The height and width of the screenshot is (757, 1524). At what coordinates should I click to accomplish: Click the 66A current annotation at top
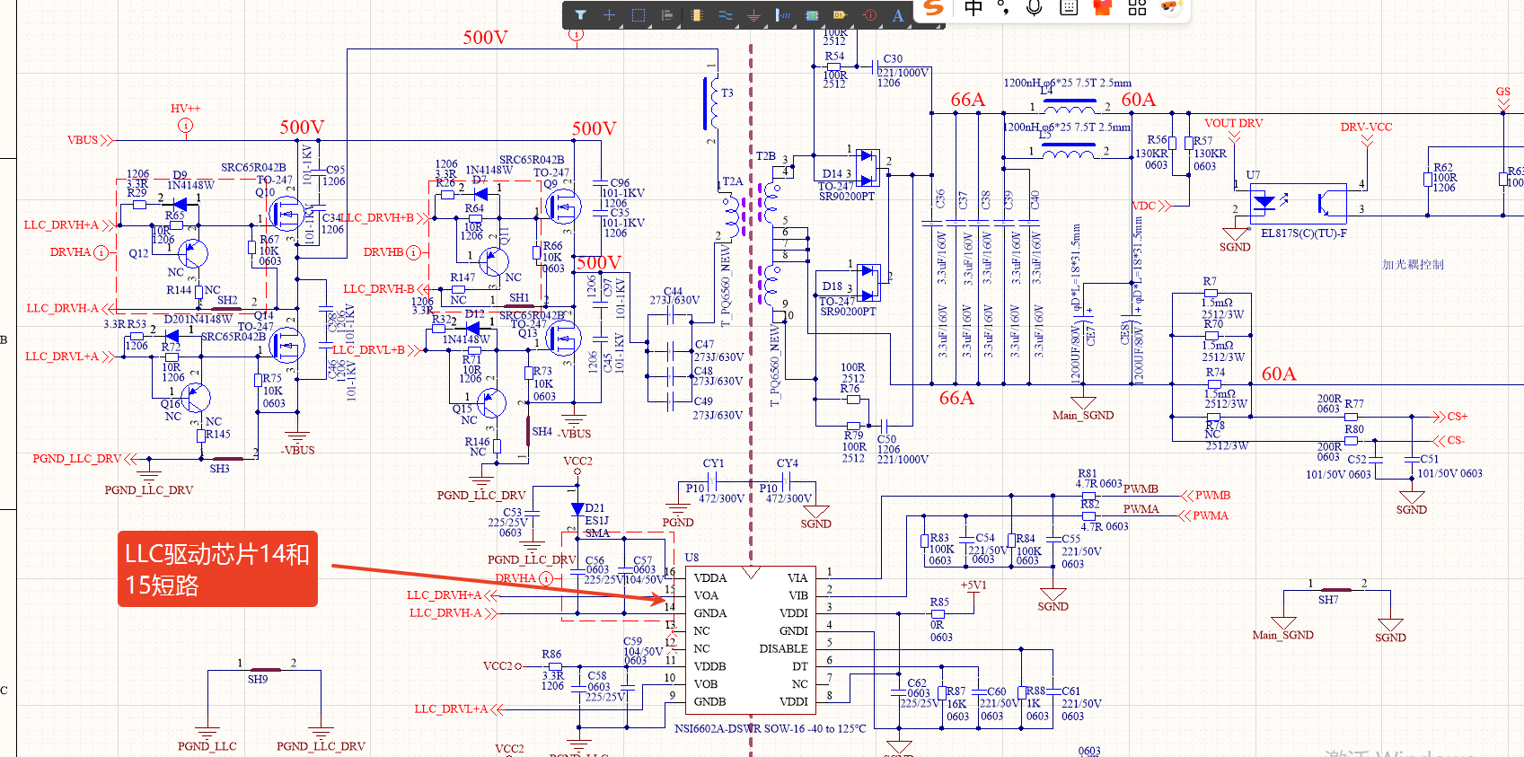pos(967,99)
